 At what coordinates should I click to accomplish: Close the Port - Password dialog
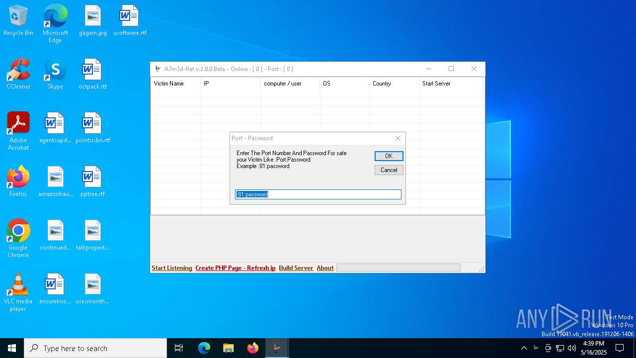pos(398,138)
